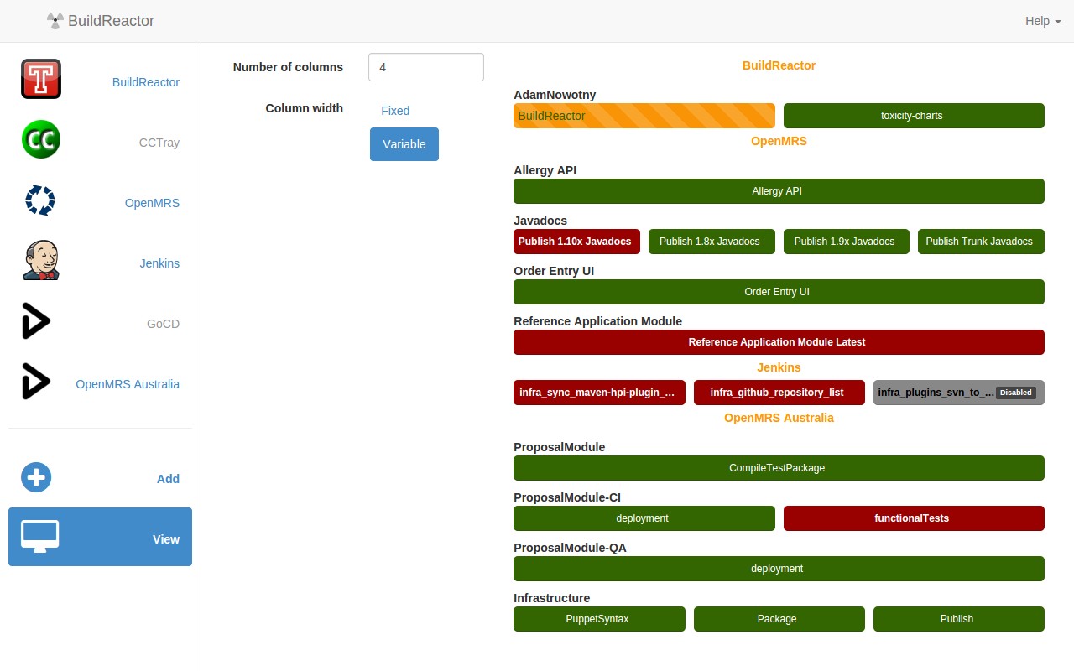
Task: Click Reference Application Module Latest build
Action: point(779,342)
